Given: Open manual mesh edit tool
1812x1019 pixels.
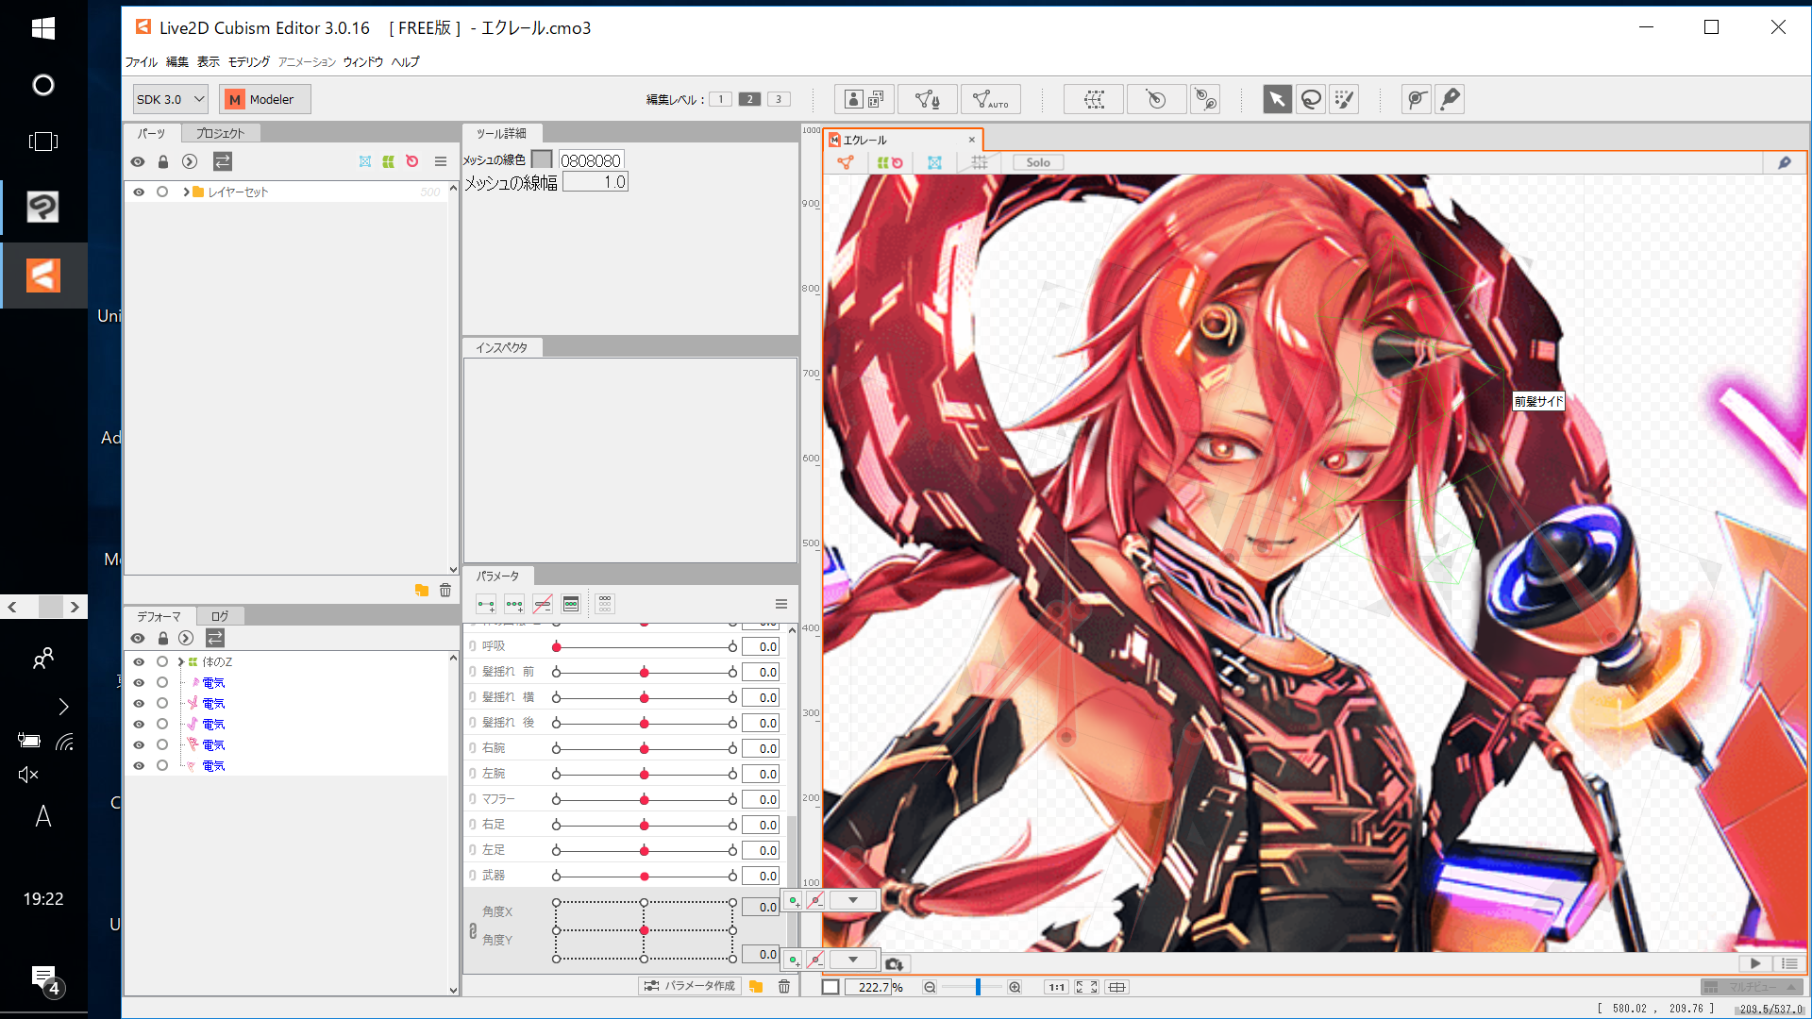Looking at the screenshot, I should tap(928, 99).
